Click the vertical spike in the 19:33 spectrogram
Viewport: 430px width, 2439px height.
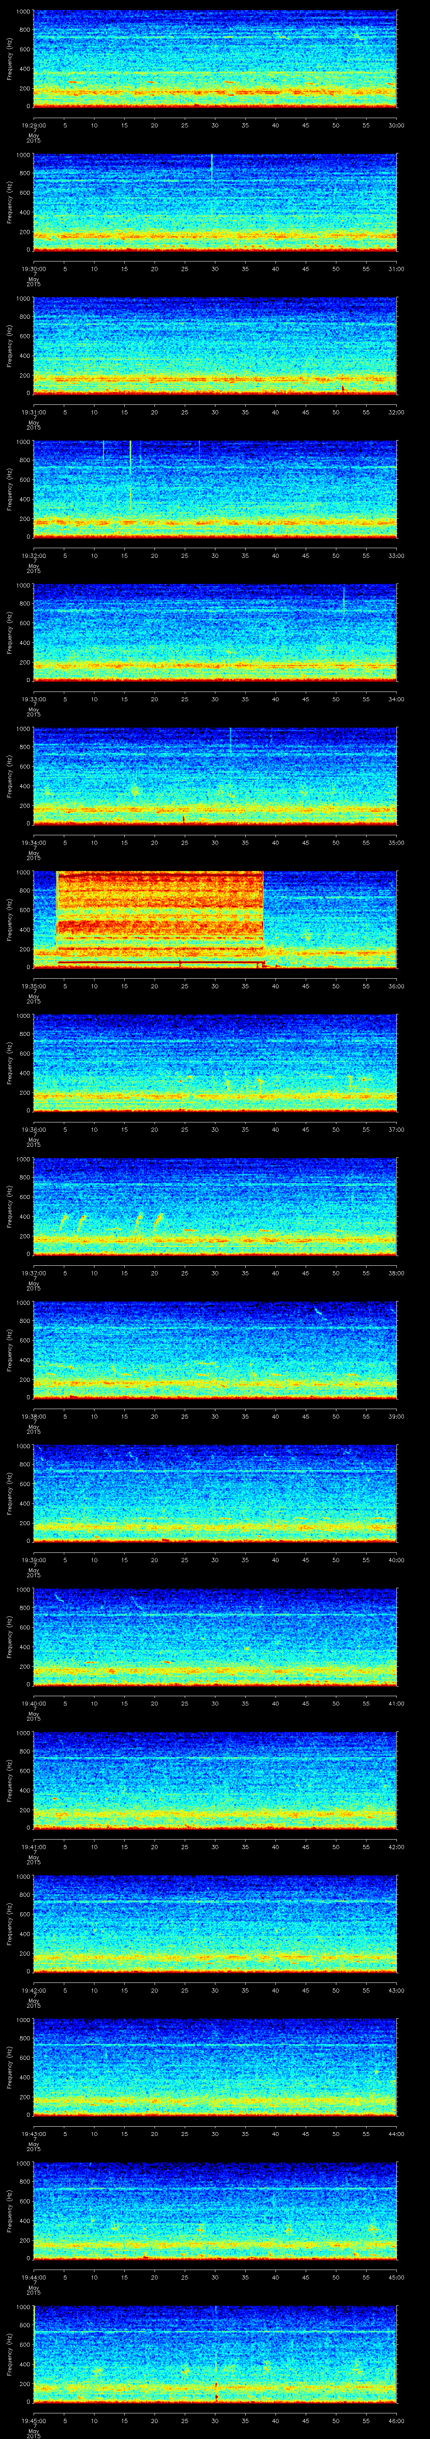tap(343, 598)
